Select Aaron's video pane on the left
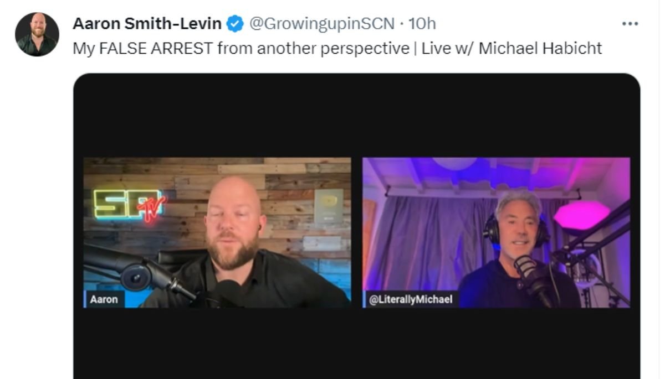Screen dimensions: 665x379 (x=217, y=232)
